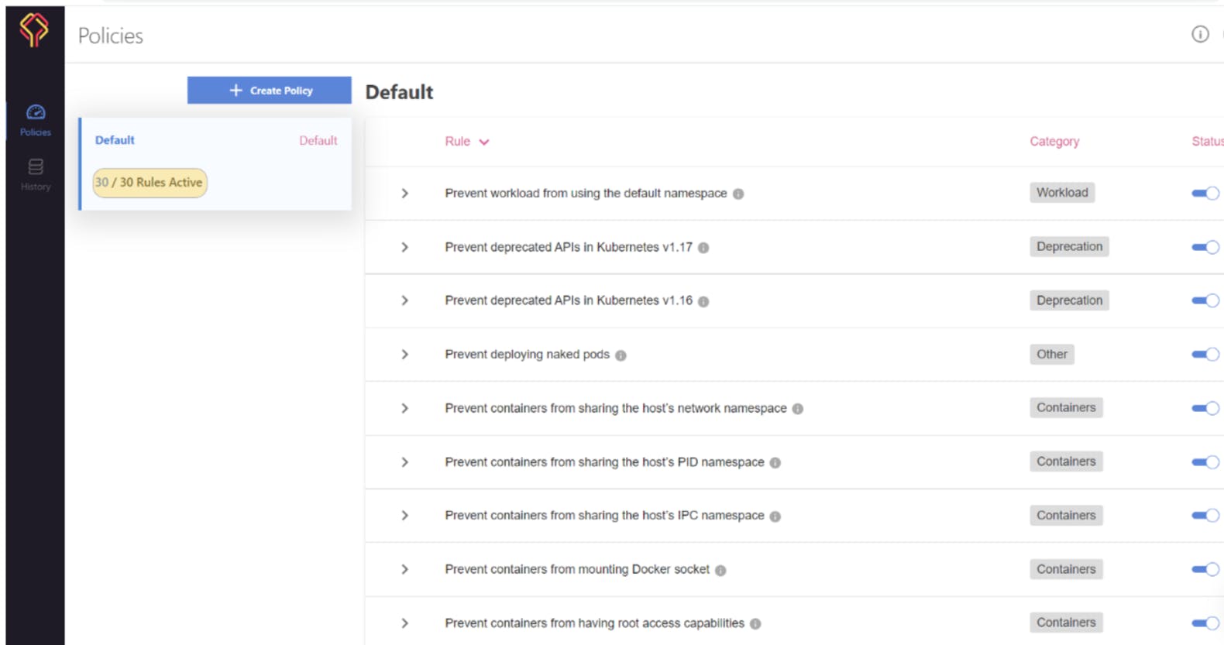
Task: Click info icon beside default namespace rule
Action: click(738, 194)
